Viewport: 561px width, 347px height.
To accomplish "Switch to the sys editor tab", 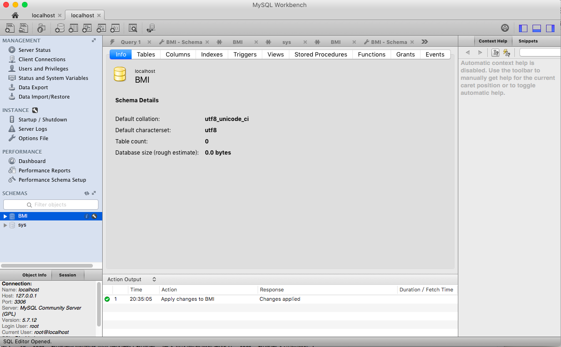I will click(287, 42).
